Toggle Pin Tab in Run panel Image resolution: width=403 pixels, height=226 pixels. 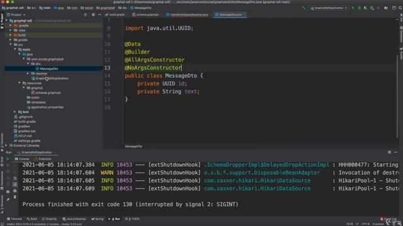(x=8, y=200)
